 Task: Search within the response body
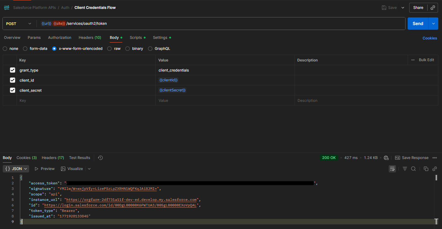[413, 169]
